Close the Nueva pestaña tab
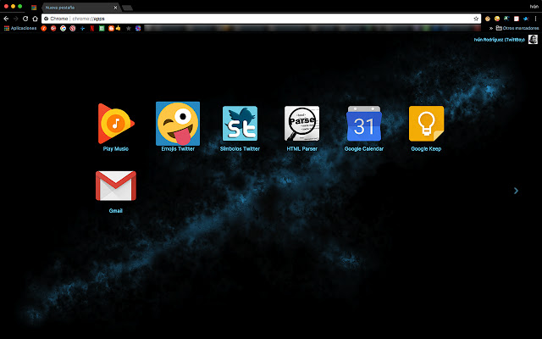Screen dimensions: 542x339 coord(115,8)
